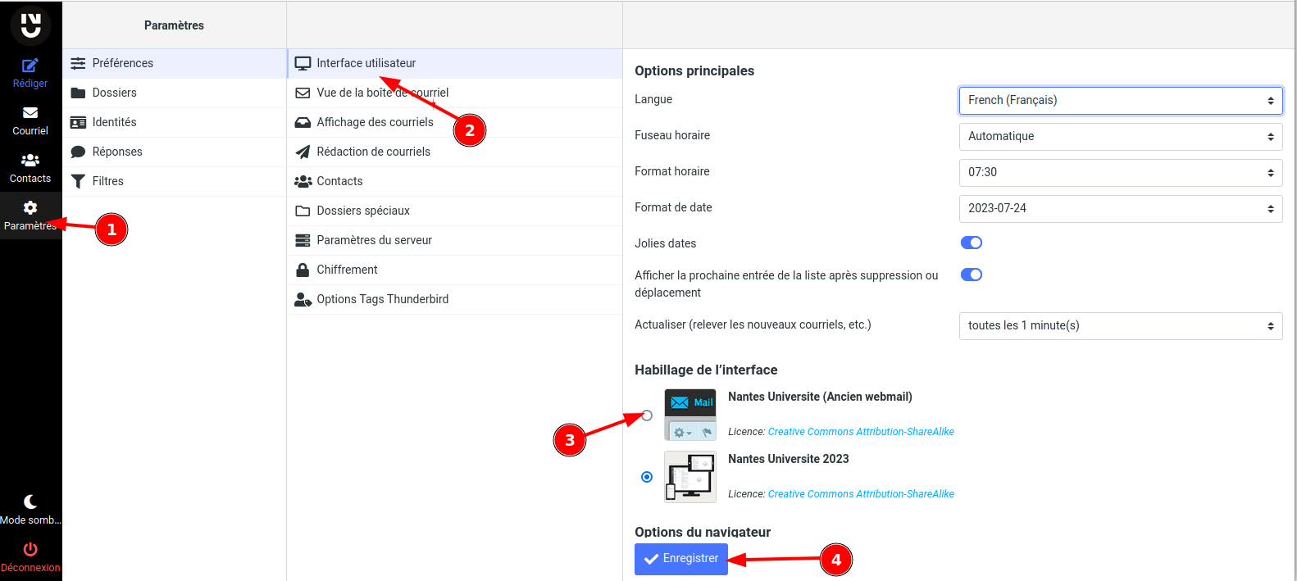Open the Dossiers settings section
1297x581 pixels.
(115, 93)
